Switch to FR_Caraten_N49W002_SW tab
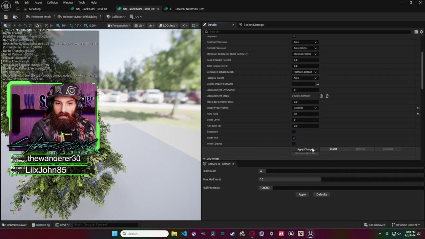Viewport: 425px width, 239px height. (x=187, y=9)
